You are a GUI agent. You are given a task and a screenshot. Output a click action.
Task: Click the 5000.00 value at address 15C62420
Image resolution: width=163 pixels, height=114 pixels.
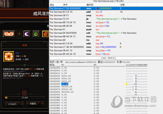coord(66,76)
